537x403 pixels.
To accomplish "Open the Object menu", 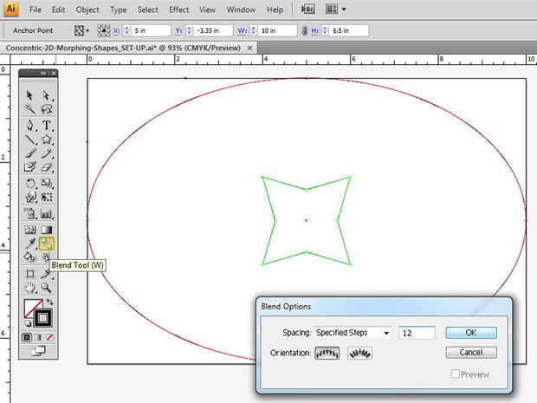I will click(87, 10).
